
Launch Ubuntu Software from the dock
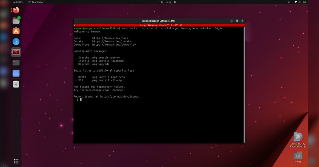coord(16,31)
